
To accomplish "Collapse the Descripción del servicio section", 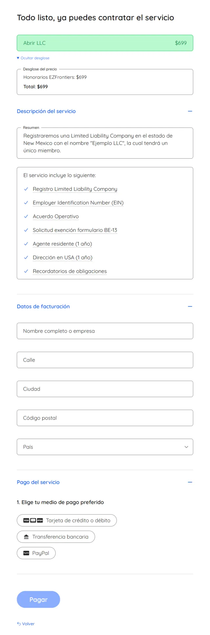I will [x=190, y=111].
